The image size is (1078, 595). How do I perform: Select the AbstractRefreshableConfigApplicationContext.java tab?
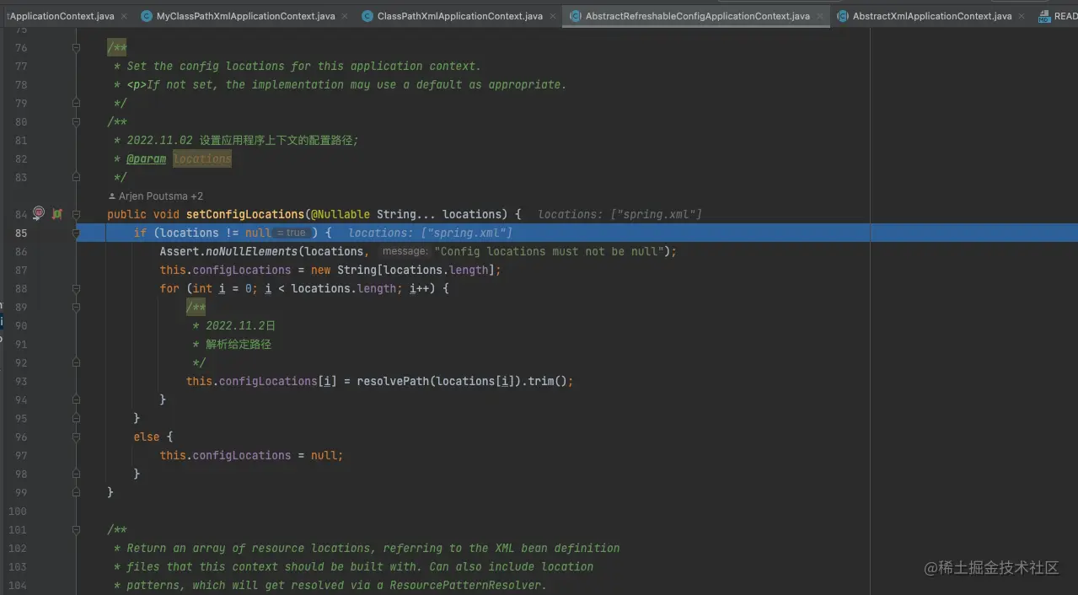[x=698, y=16]
